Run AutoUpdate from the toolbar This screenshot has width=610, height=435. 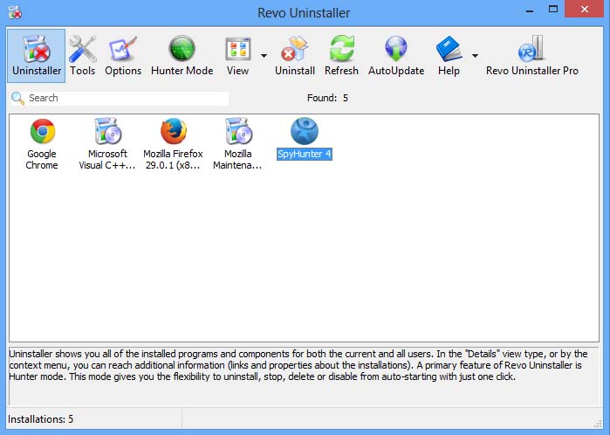click(396, 56)
